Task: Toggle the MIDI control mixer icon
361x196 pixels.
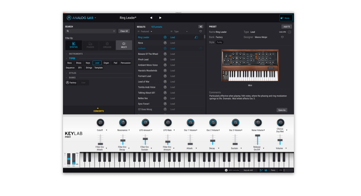Action: click(x=261, y=170)
